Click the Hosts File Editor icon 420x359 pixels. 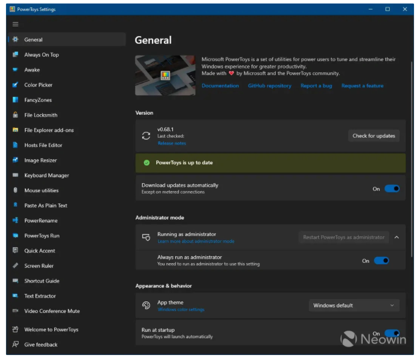(x=15, y=145)
